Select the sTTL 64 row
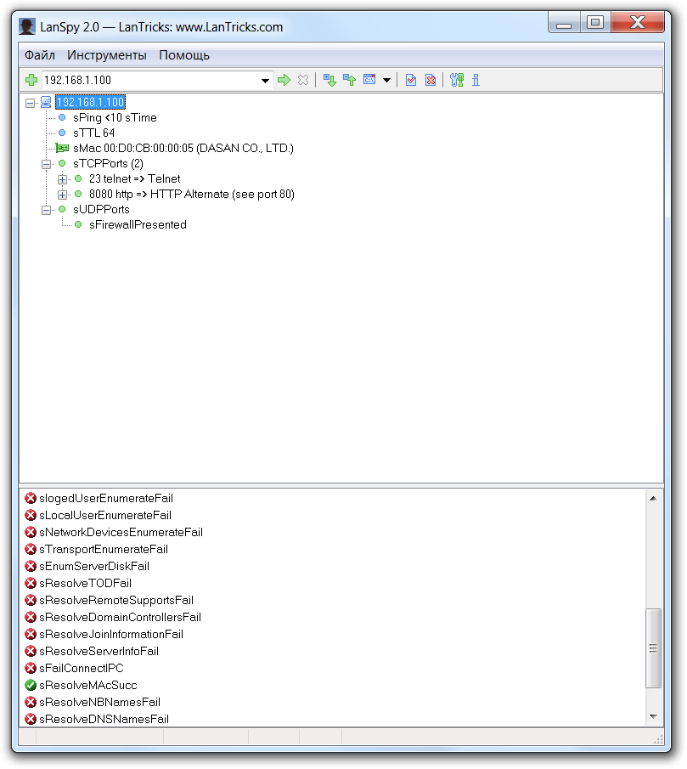 click(93, 133)
